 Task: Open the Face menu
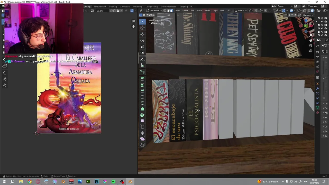tap(222, 11)
